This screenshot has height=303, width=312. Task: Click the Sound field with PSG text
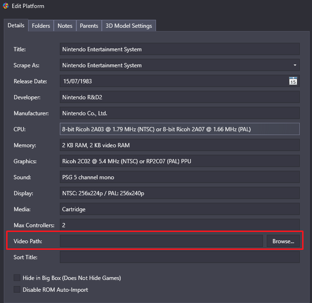coord(180,177)
